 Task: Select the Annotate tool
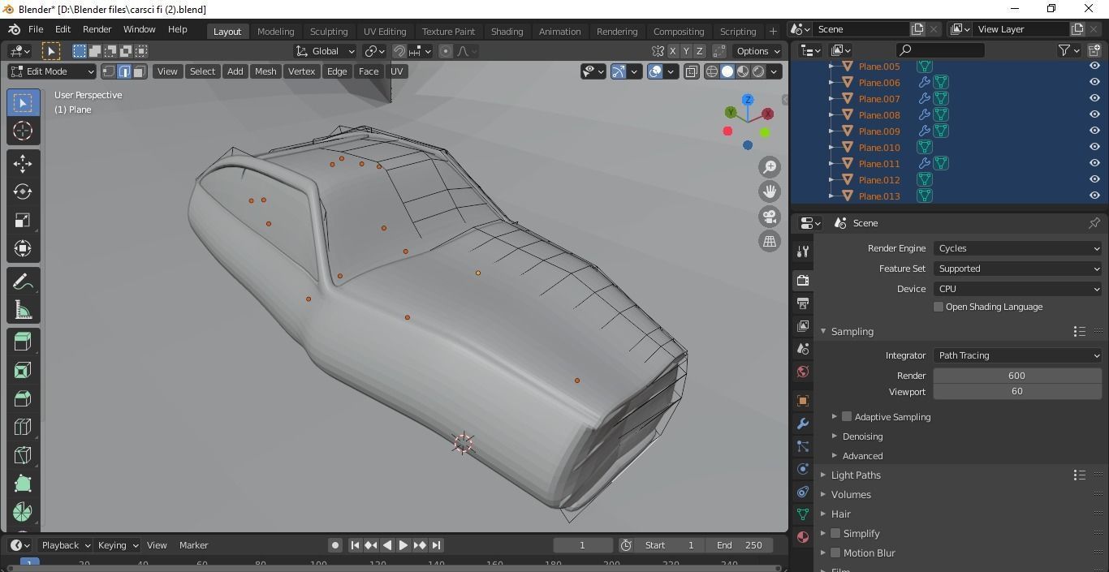pyautogui.click(x=23, y=281)
